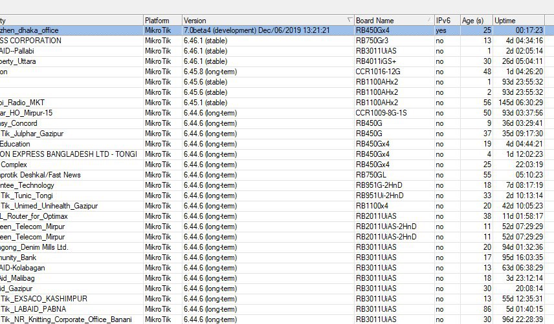
Task: Click the RB951G-2HnD board name cell
Action: (394, 185)
